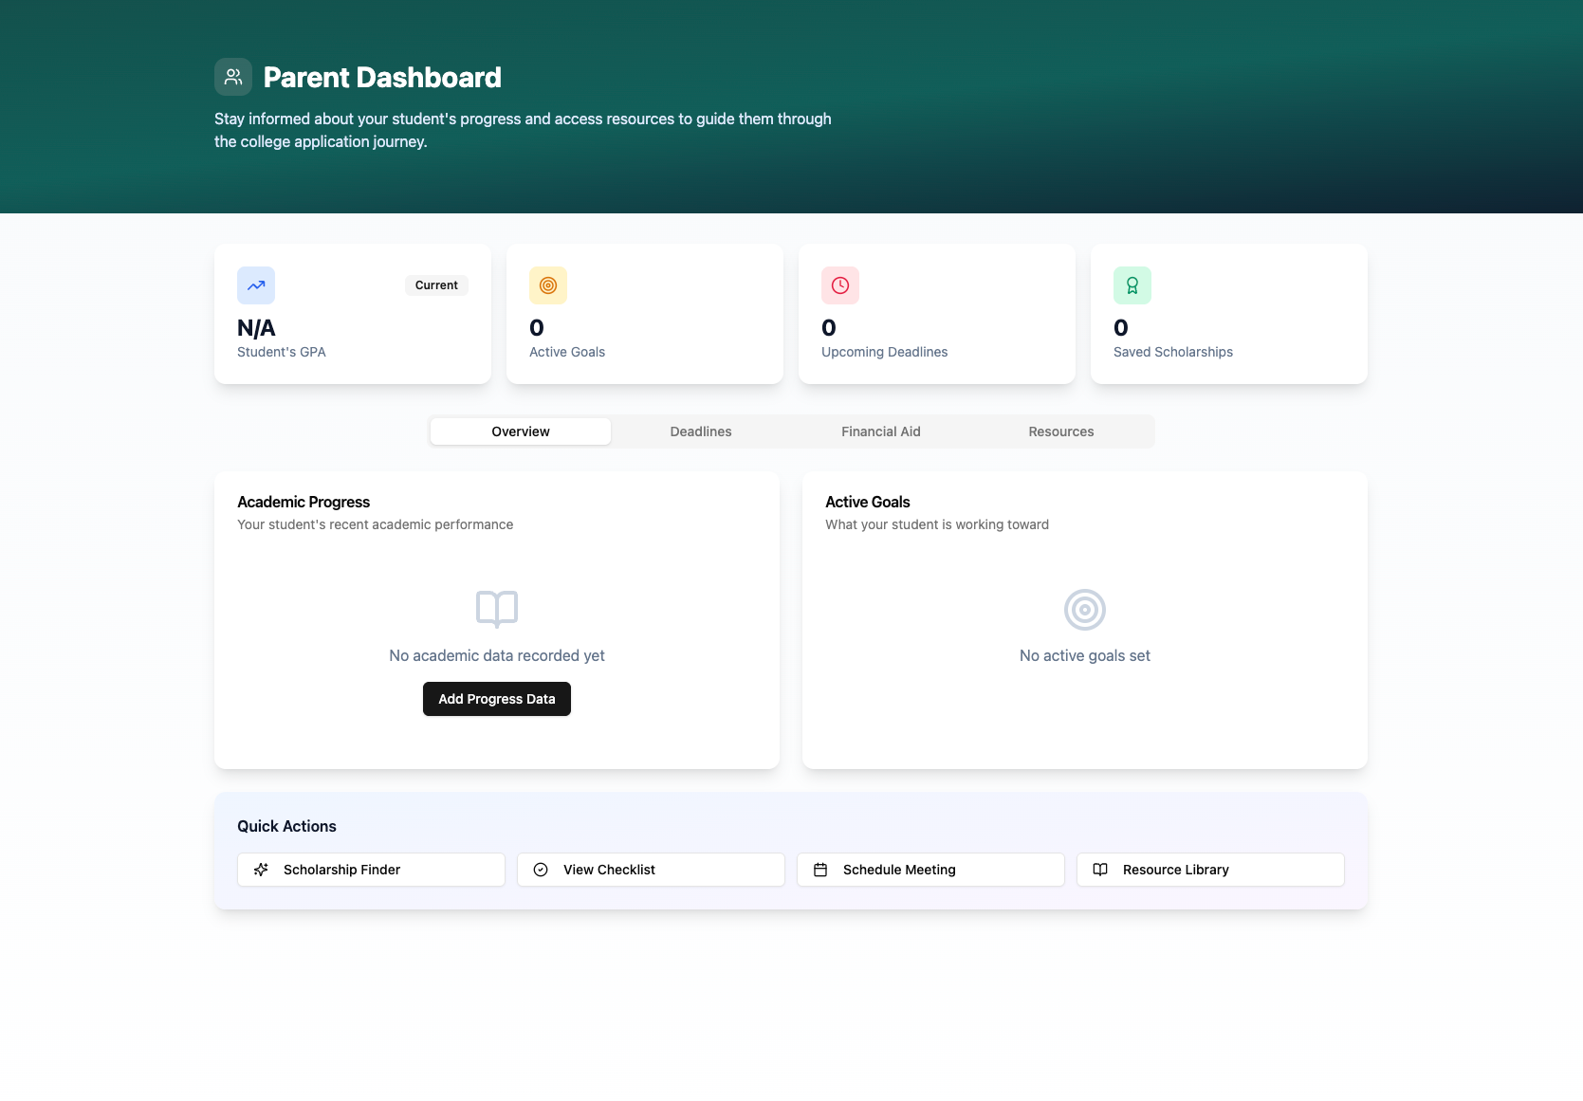The height and width of the screenshot is (1101, 1583).
Task: Click the gray target icon in Active Goals panel
Action: pos(1085,610)
